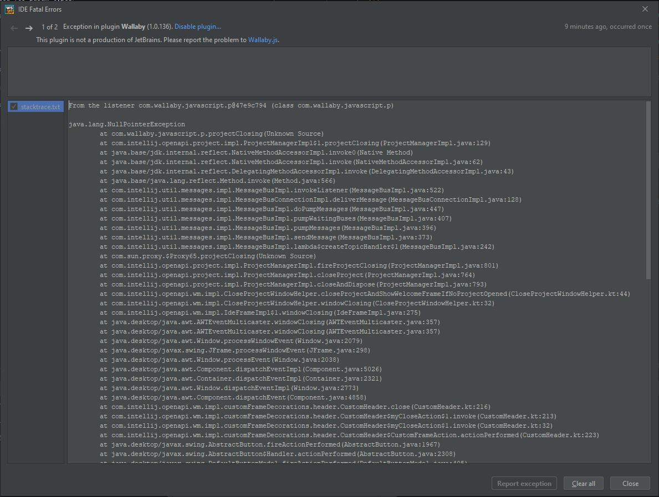
Task: Click the MessageBusConnectionImpl.deliverMessage stack line
Action: coord(310,199)
